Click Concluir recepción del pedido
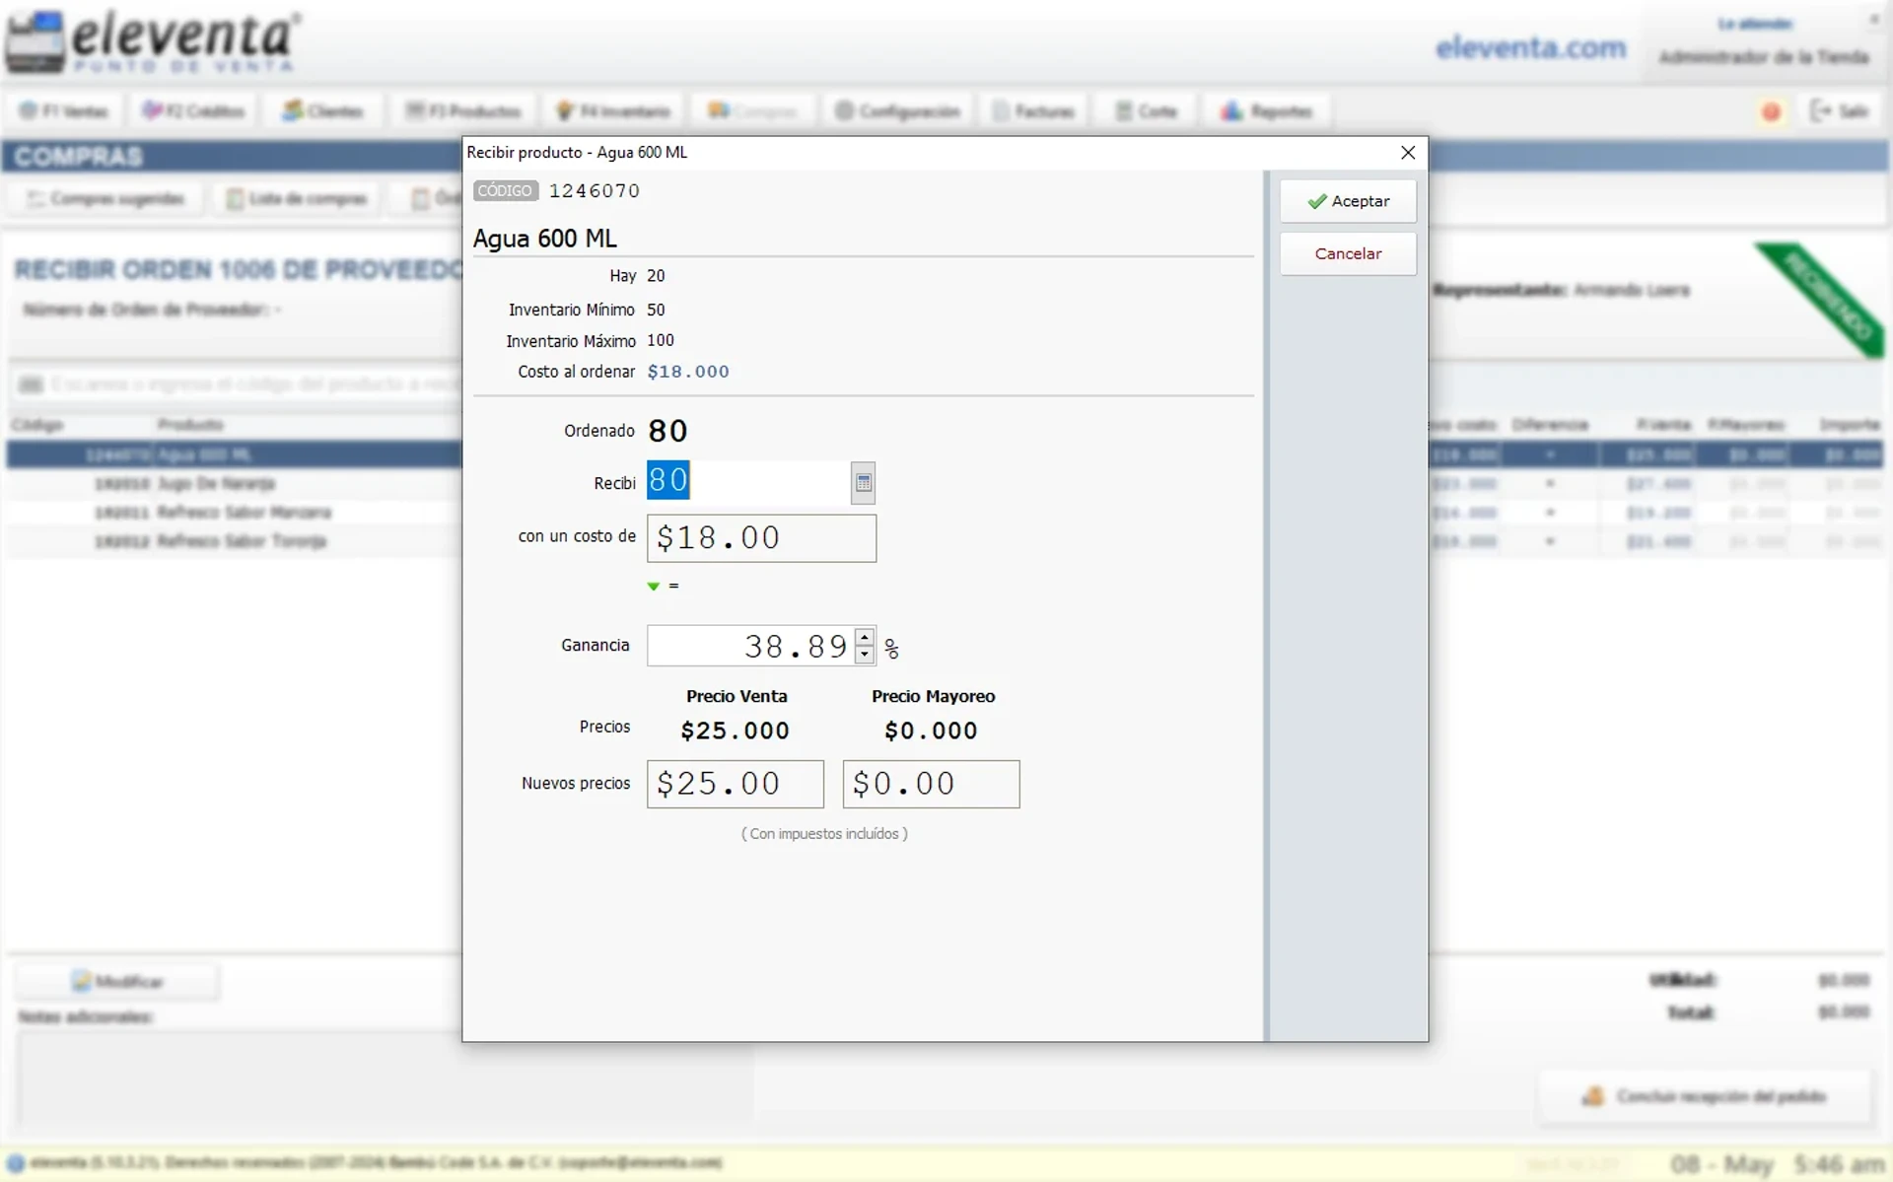 point(1706,1096)
